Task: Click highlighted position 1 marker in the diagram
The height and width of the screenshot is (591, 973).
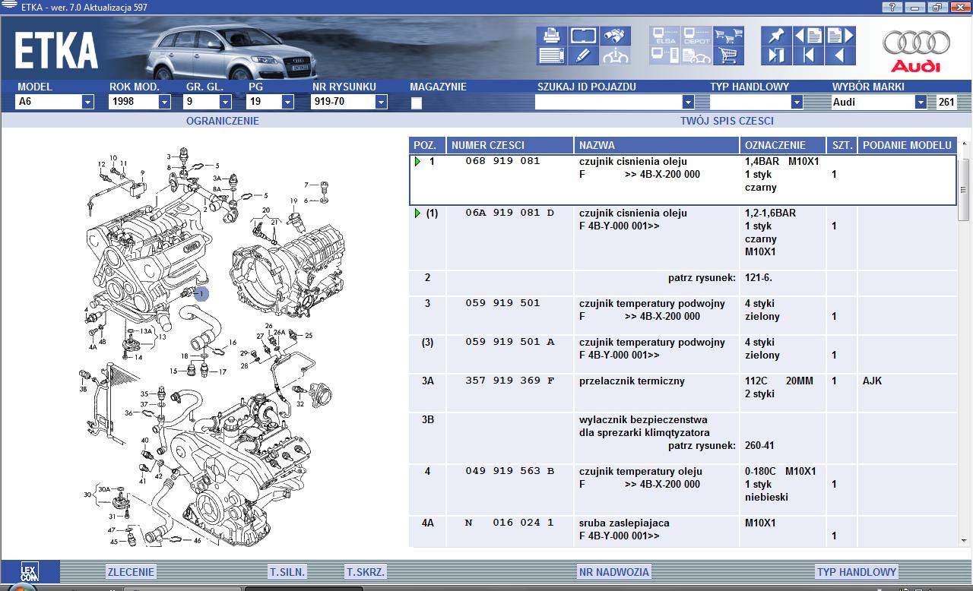Action: coord(201,293)
